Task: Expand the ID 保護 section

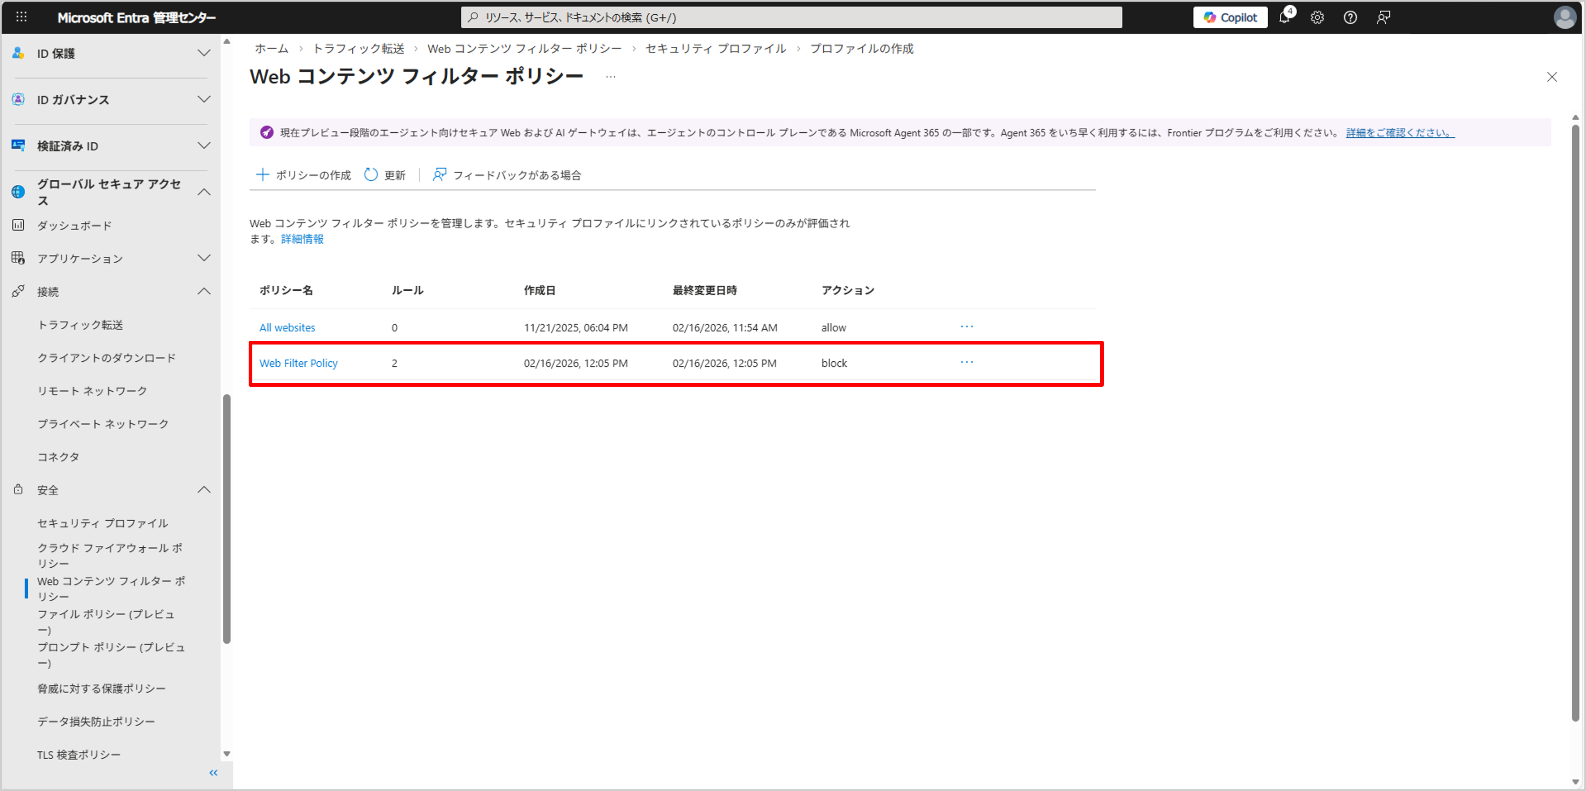Action: [204, 53]
